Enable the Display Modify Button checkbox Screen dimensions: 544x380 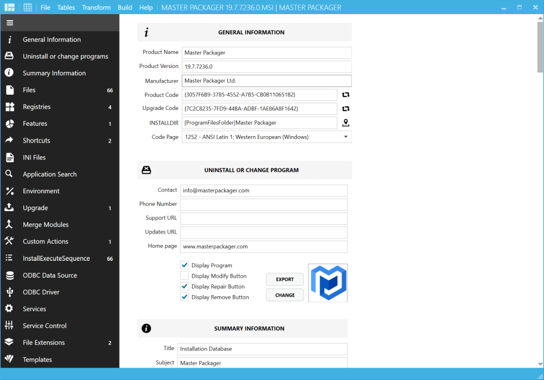(184, 276)
